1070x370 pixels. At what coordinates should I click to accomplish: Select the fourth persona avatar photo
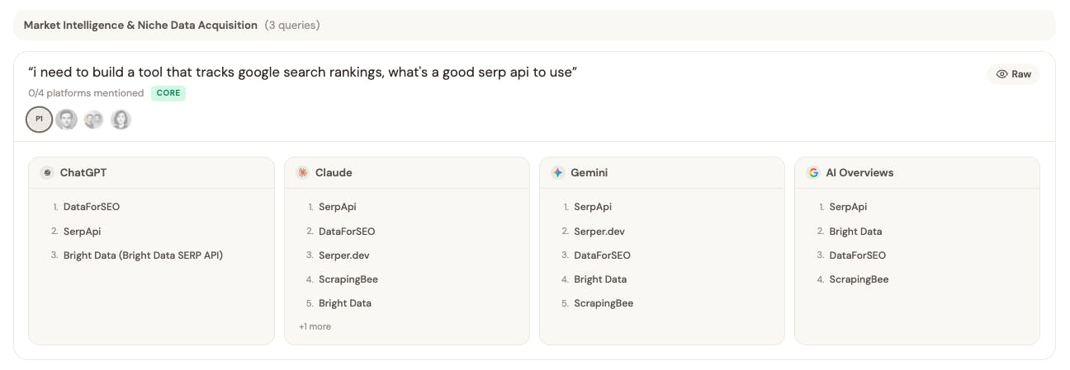click(x=121, y=119)
